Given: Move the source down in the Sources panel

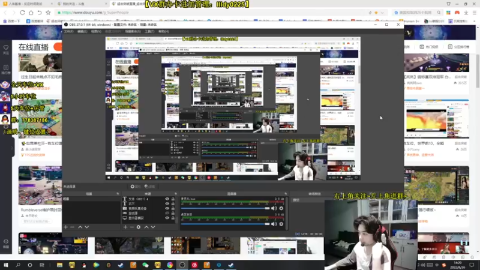Looking at the screenshot, I should pos(153,227).
